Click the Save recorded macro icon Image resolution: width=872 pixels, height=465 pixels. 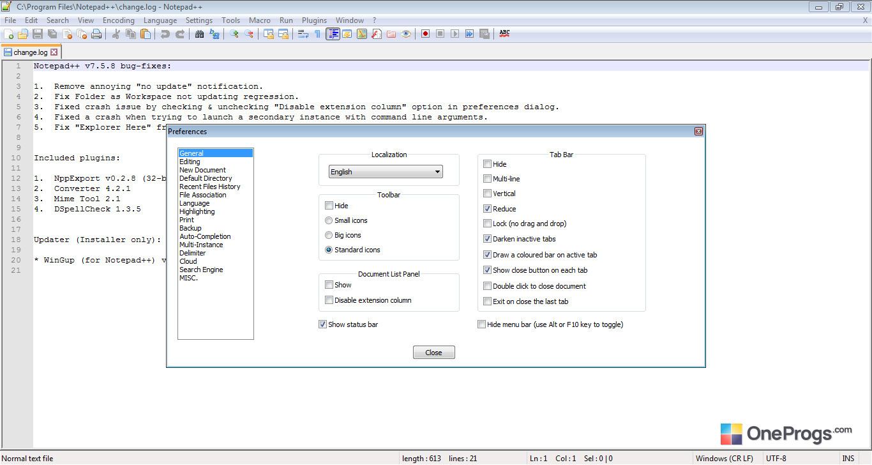click(485, 34)
